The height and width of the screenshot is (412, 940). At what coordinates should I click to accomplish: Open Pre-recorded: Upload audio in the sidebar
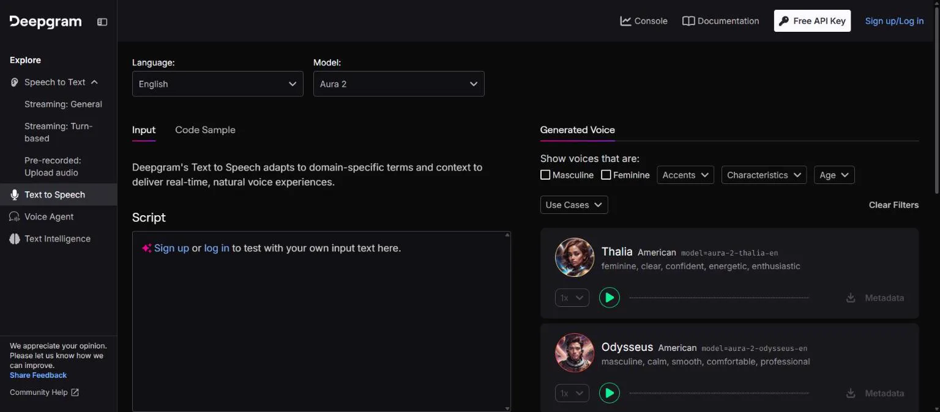53,166
